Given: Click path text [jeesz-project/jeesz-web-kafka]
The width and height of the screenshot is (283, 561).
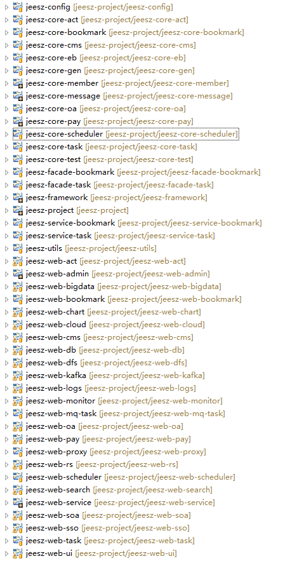Looking at the screenshot, I should [x=147, y=375].
